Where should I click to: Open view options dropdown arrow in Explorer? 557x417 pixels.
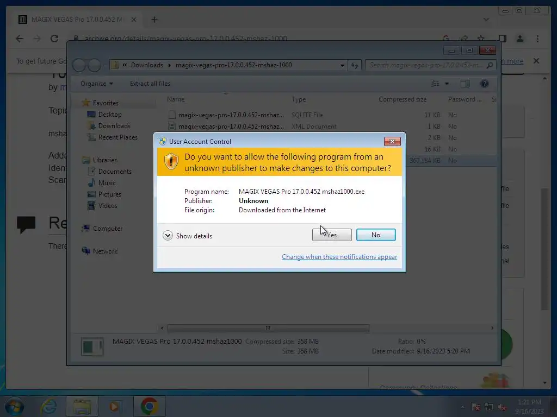(x=447, y=84)
